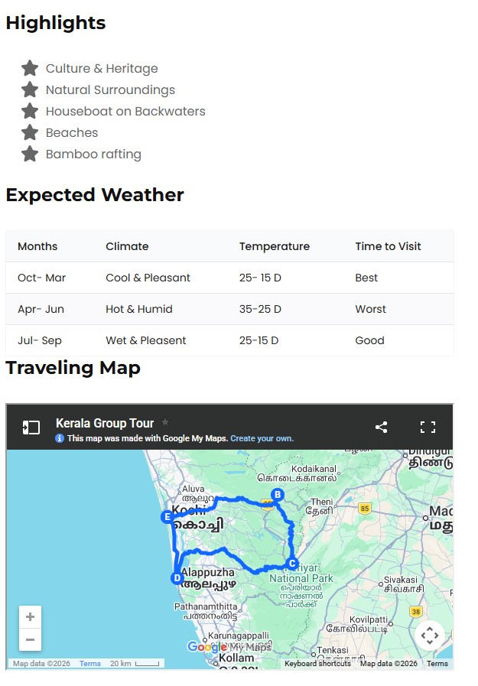Image resolution: width=478 pixels, height=686 pixels.
Task: Select map marker B
Action: point(278,495)
